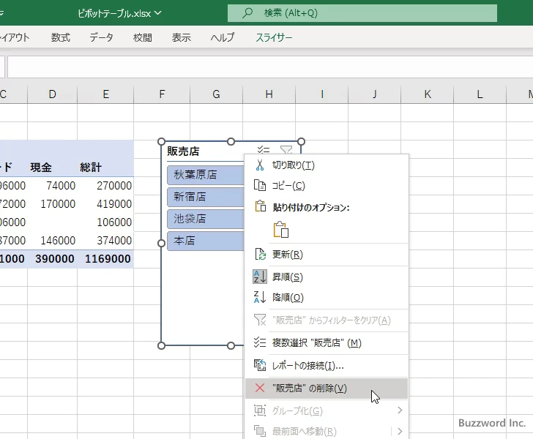The height and width of the screenshot is (439, 533).
Task: Select column I header
Action: click(x=322, y=94)
